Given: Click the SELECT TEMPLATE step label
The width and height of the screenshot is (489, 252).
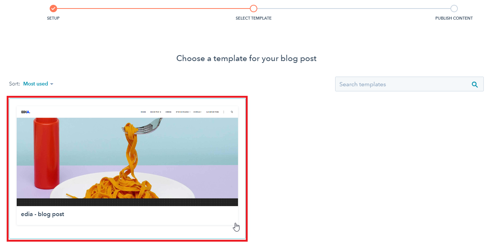Looking at the screenshot, I should tap(254, 18).
